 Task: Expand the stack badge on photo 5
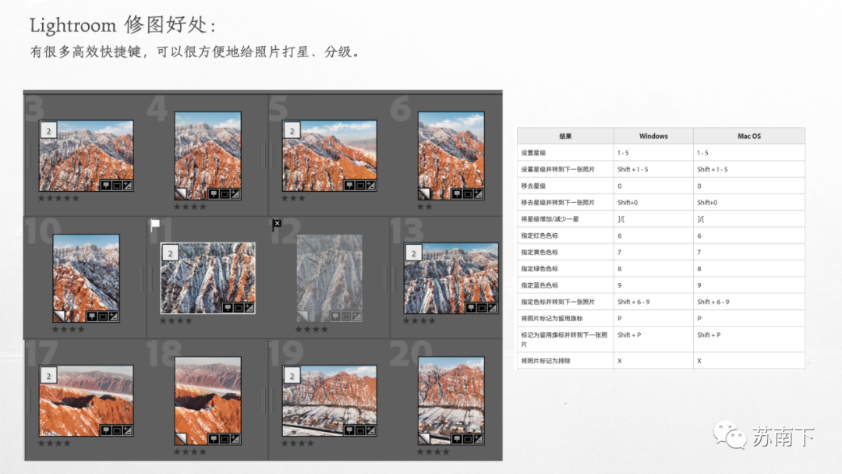pyautogui.click(x=292, y=130)
